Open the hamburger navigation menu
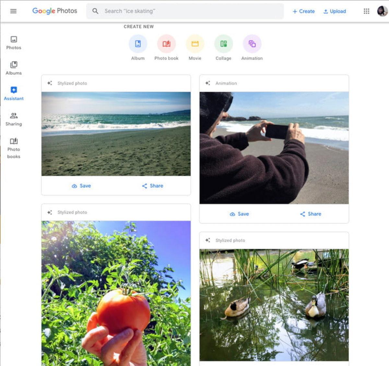The width and height of the screenshot is (389, 366). tap(13, 11)
